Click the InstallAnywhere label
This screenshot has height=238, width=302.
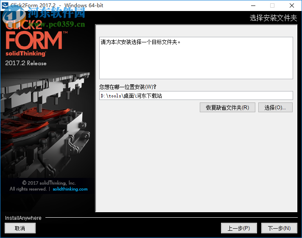23,218
